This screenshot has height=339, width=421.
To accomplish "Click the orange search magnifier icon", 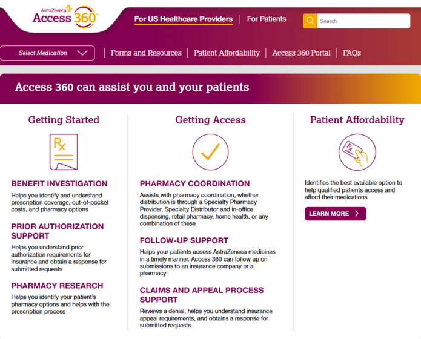I will 310,21.
